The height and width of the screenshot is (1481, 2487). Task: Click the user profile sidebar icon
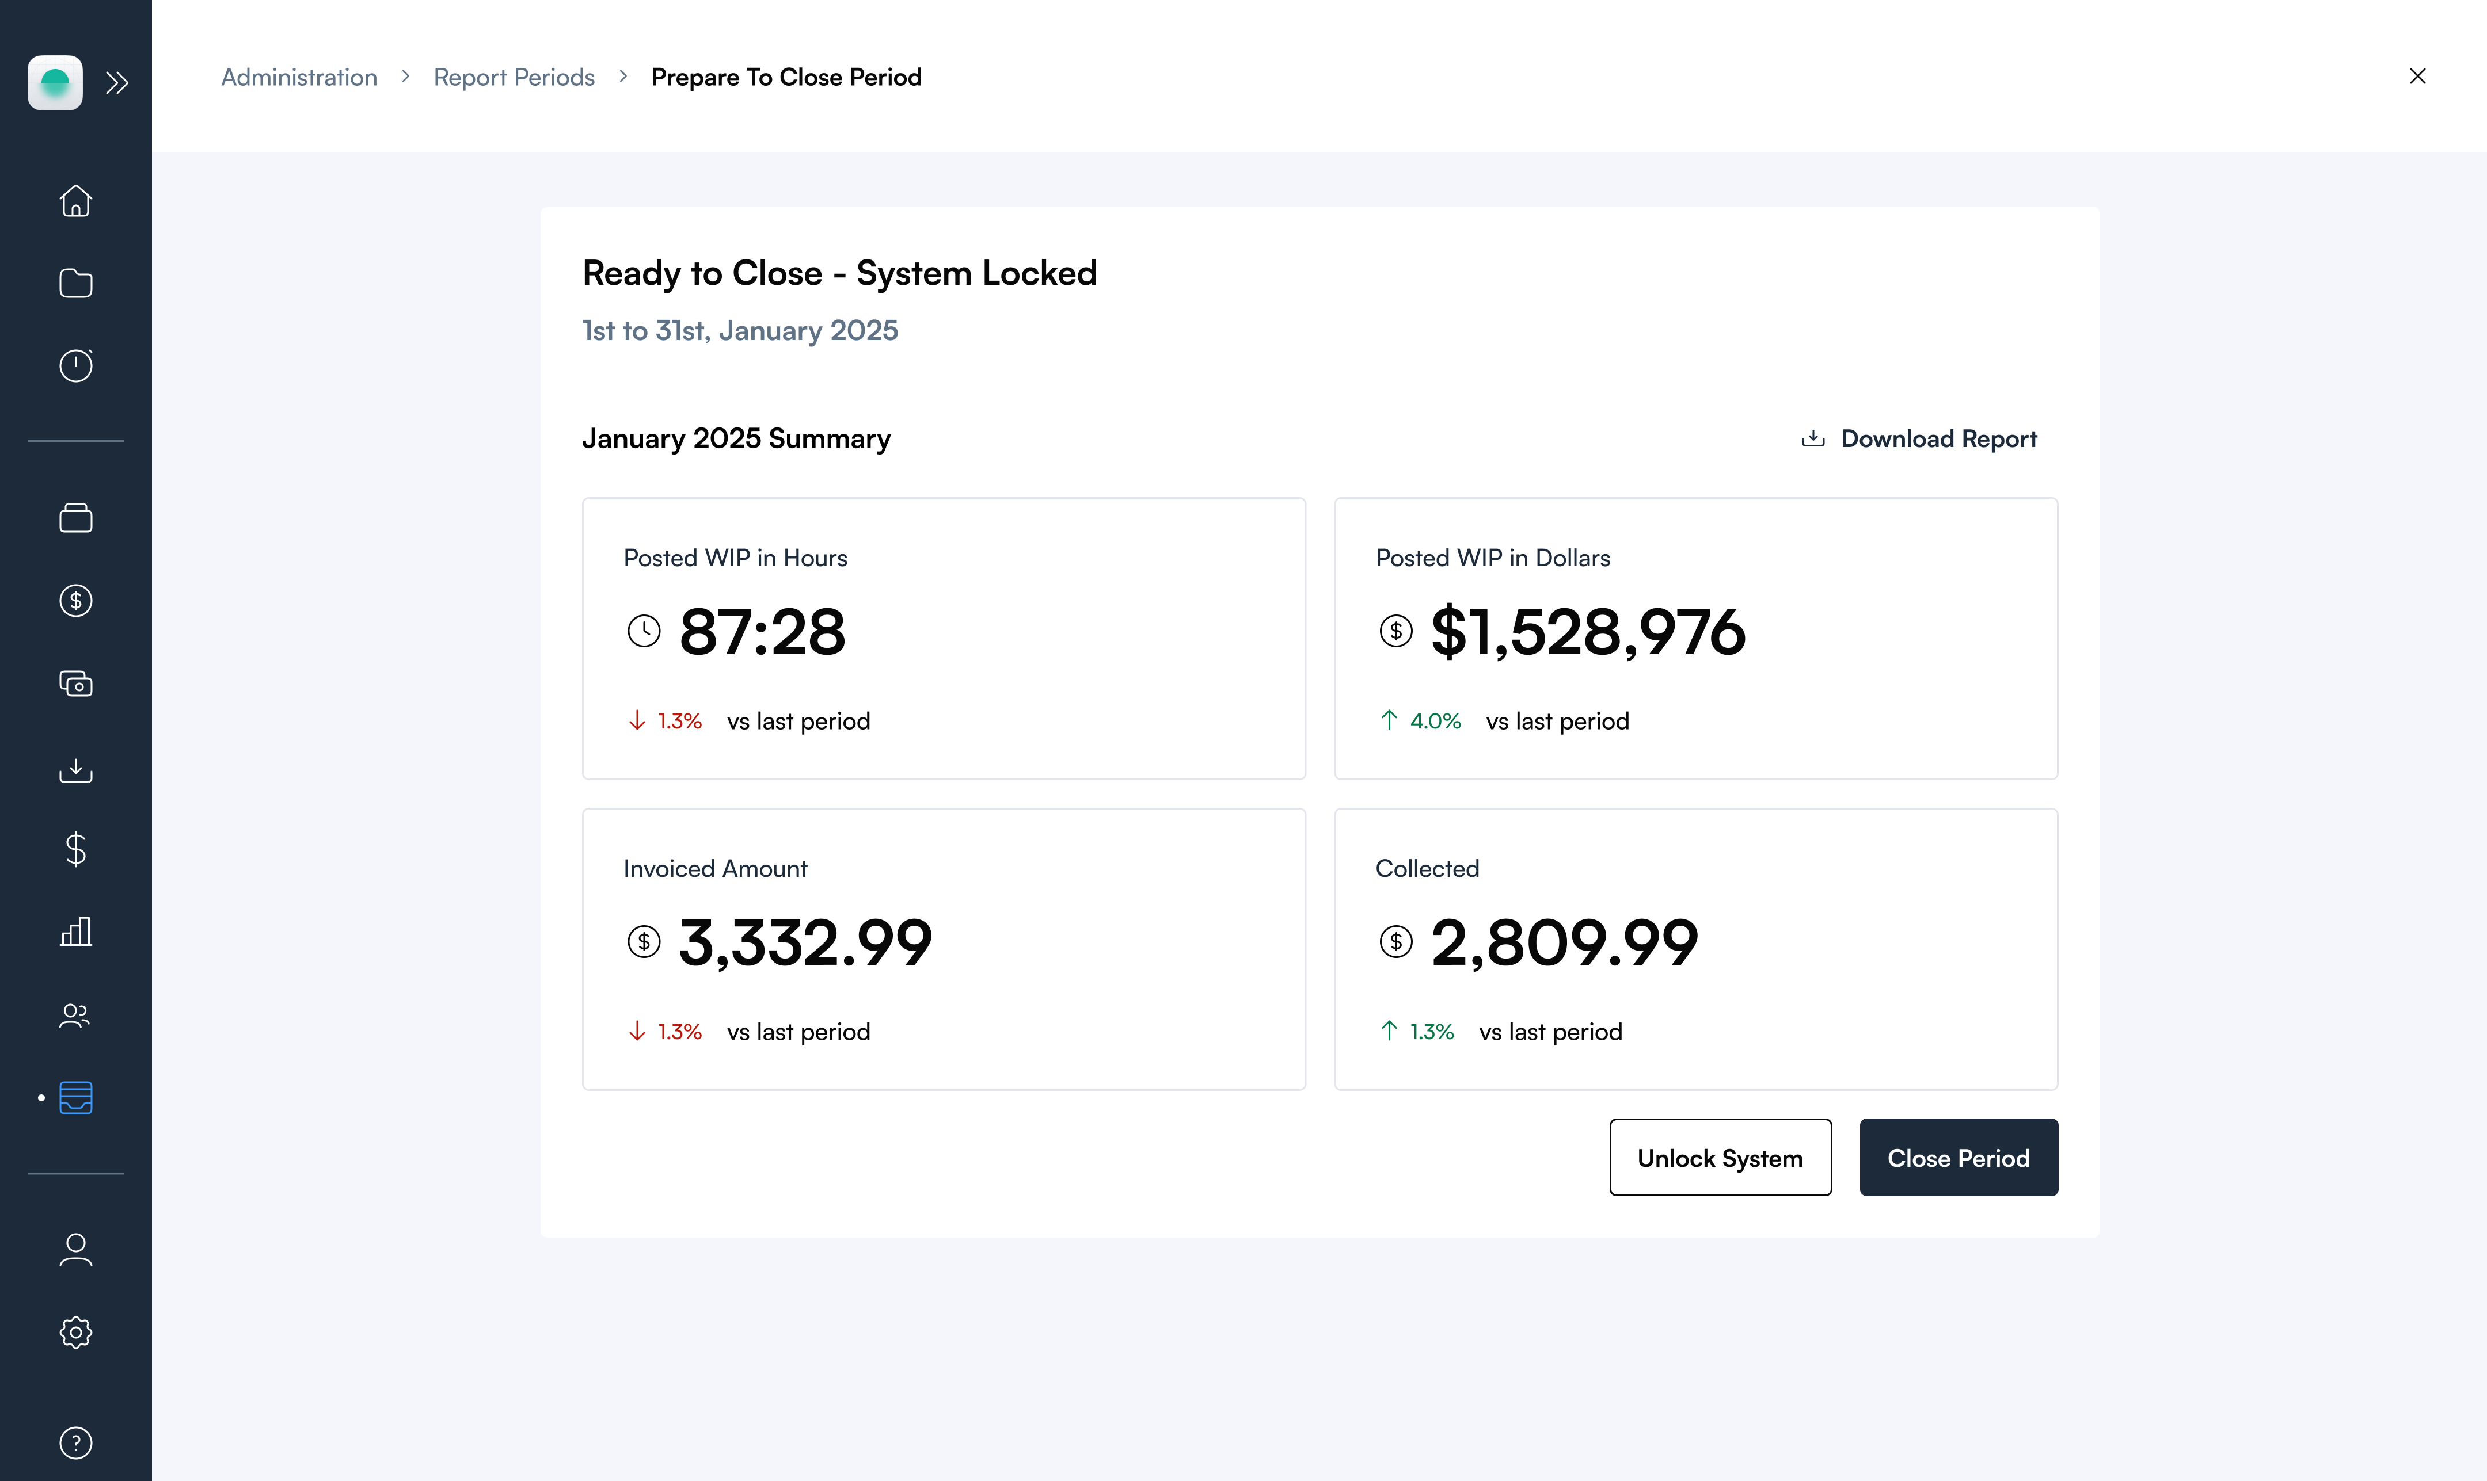[x=76, y=1250]
